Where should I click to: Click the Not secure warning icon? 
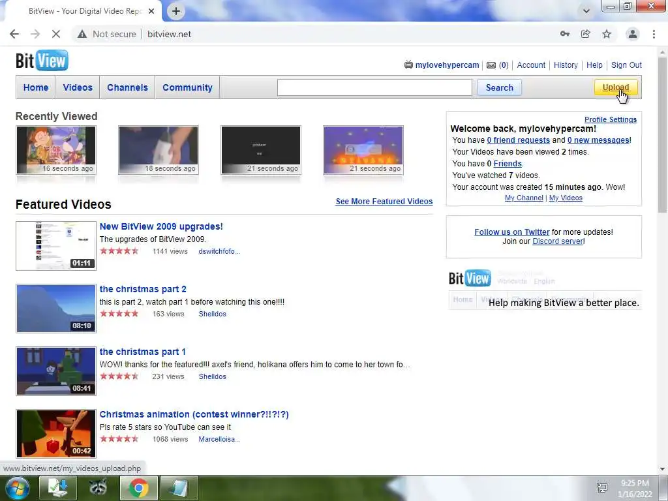pos(82,34)
